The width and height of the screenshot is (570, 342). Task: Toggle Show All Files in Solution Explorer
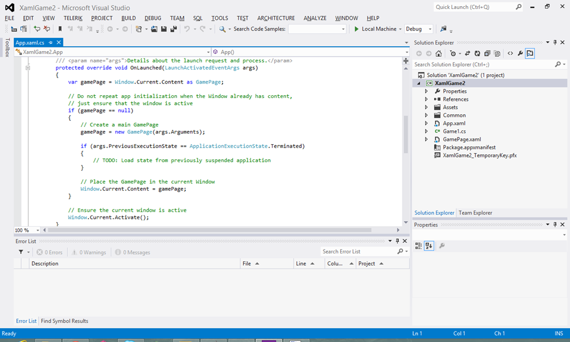click(497, 53)
